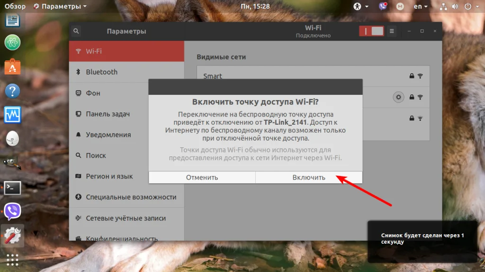Screen dimensions: 485x272
Task: Open the Help icon in the dock
Action: 12,91
